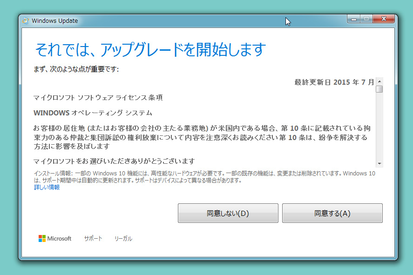Viewport: 413px width, 275px height.
Task: Close the Windows Update window
Action: (x=384, y=19)
